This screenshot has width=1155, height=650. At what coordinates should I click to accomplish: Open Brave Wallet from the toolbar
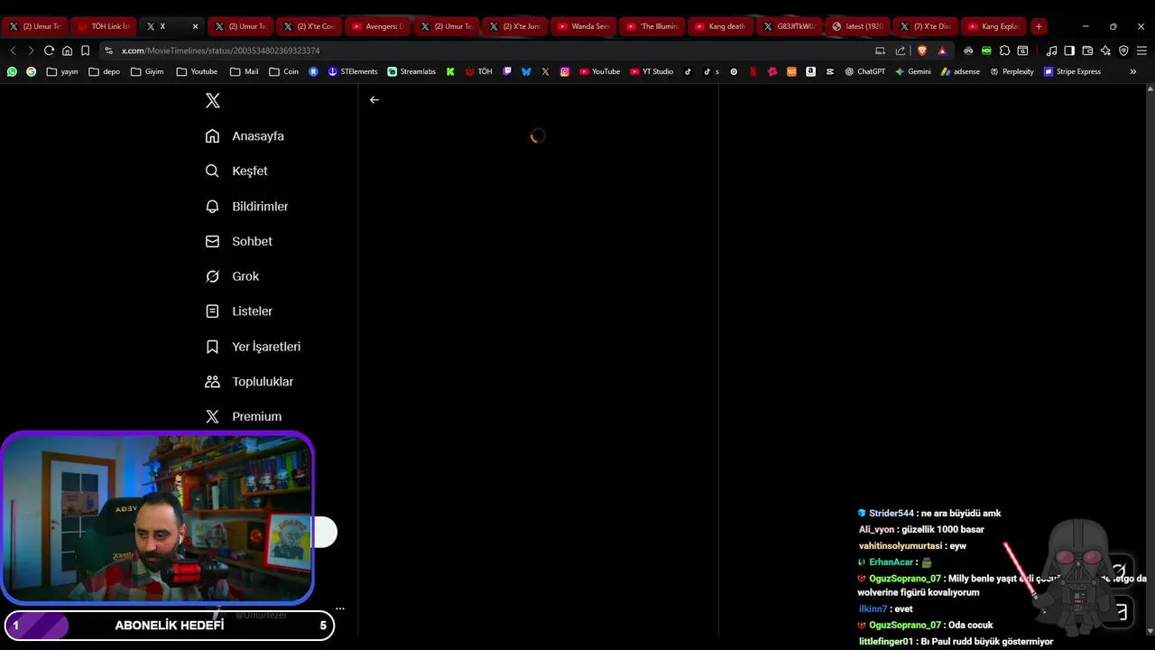[x=1087, y=51]
